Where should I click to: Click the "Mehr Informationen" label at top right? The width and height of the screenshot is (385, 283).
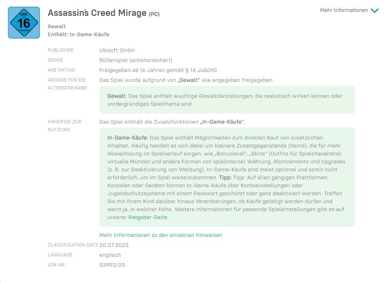[344, 10]
